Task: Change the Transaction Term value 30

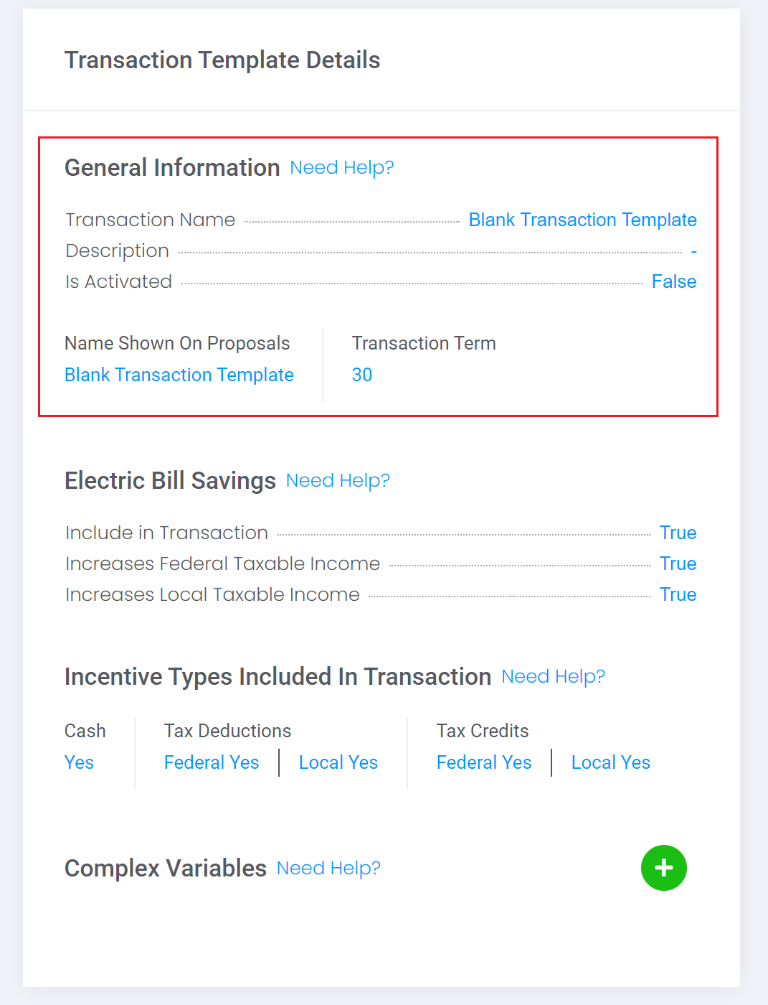Action: 362,375
